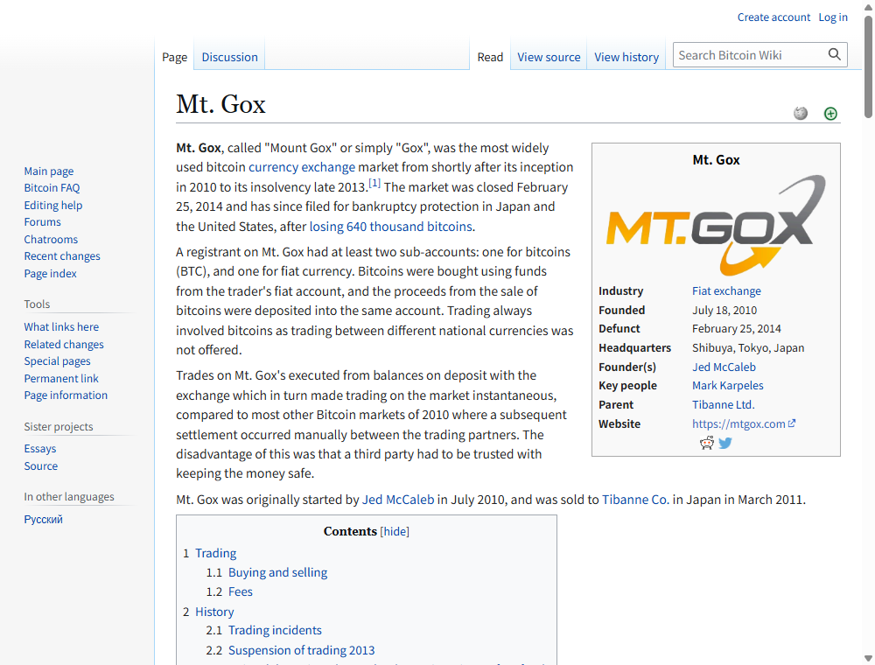
Task: Open Editing help in the sidebar
Action: [x=53, y=206]
